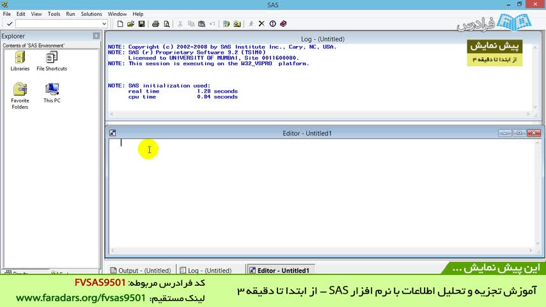The image size is (546, 307).
Task: Click the Editor window system menu icon
Action: 113,133
